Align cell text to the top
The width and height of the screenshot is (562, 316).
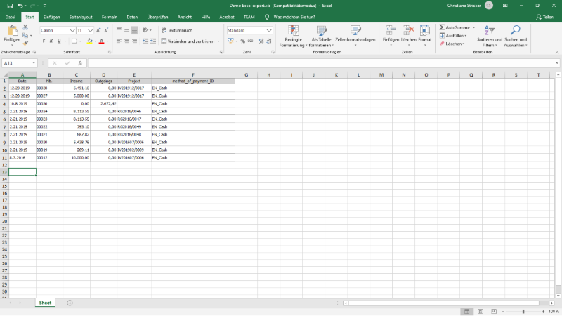119,30
